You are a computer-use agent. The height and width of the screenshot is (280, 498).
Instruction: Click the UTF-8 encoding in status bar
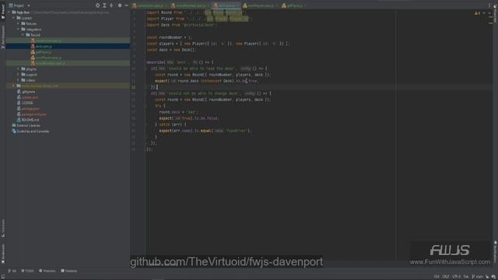(x=456, y=277)
